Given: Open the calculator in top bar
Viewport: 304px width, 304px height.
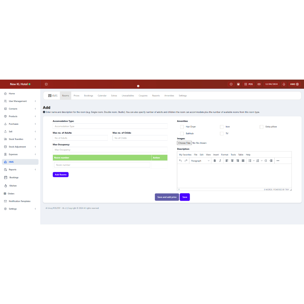Looking at the screenshot, I should pyautogui.click(x=238, y=84).
